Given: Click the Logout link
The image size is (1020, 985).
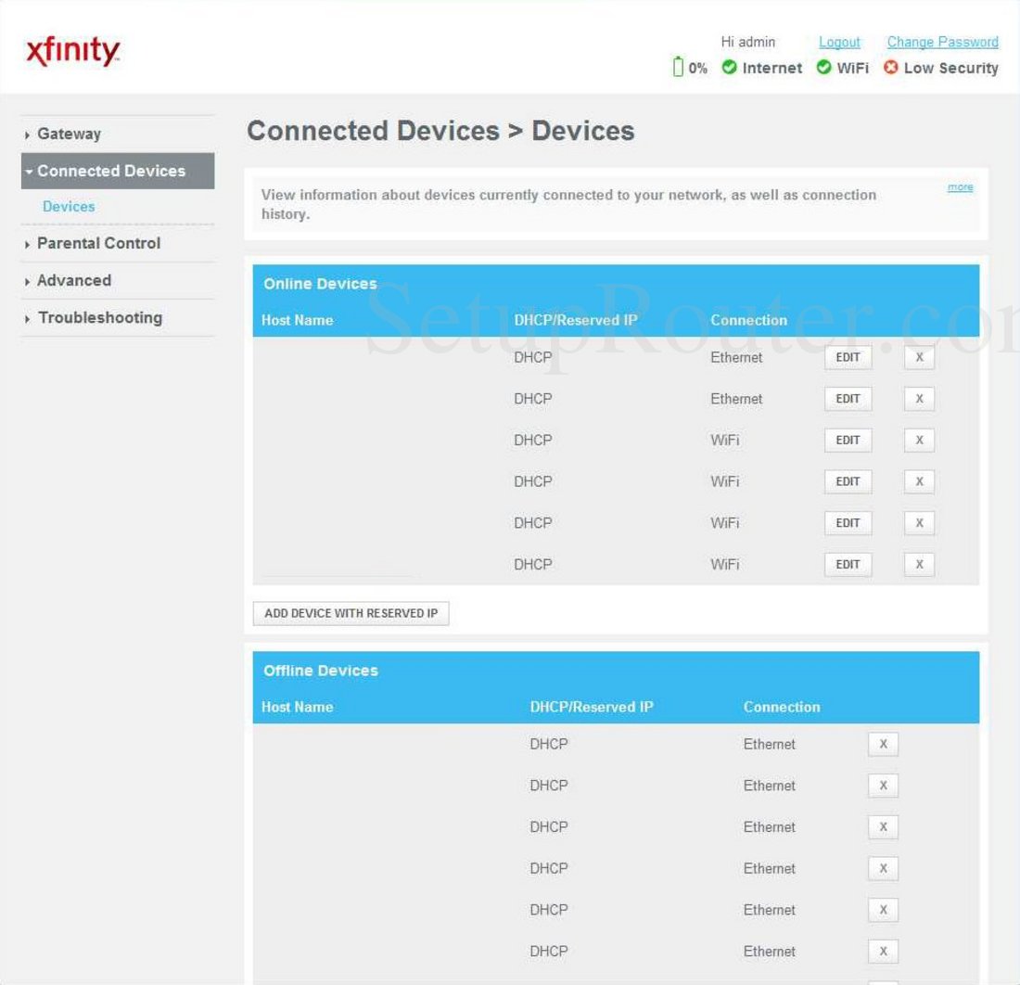Looking at the screenshot, I should [839, 42].
